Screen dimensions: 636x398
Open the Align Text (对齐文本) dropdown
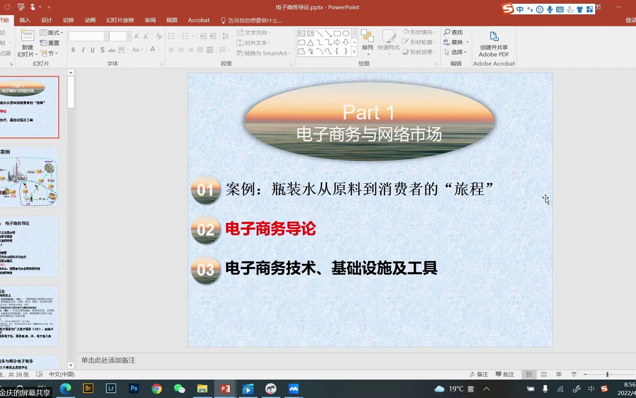click(x=254, y=43)
